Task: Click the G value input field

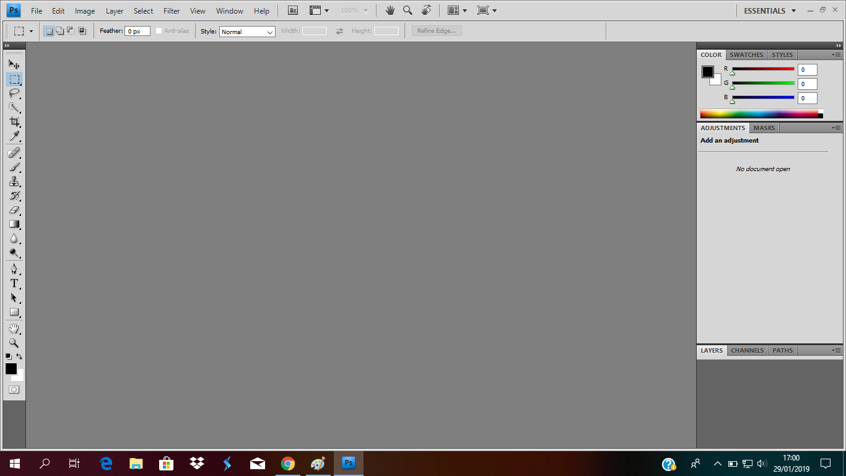Action: [807, 84]
